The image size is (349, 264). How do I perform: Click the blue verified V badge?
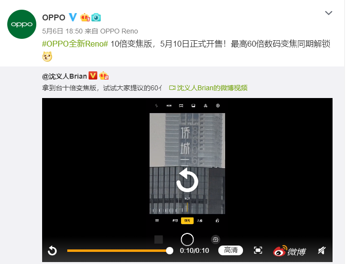coord(73,17)
